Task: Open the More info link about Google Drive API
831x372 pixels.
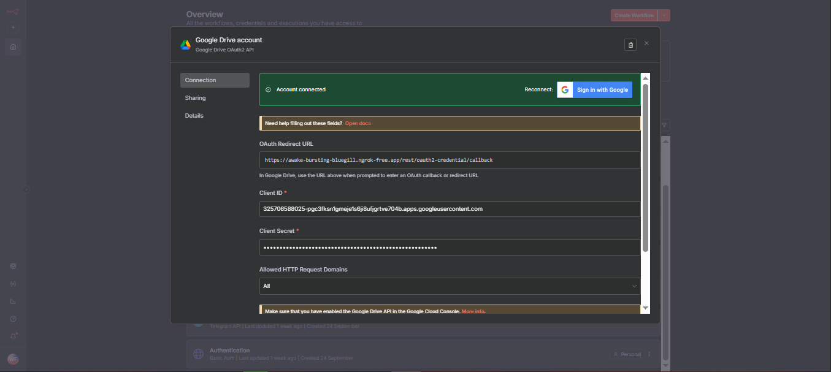Action: click(x=473, y=311)
